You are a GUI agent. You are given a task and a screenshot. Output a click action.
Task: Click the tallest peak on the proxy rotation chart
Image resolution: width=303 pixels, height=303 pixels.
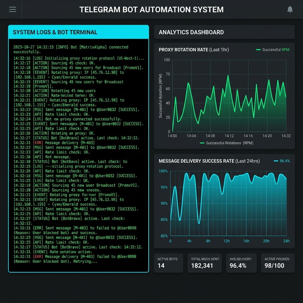pyautogui.click(x=228, y=75)
